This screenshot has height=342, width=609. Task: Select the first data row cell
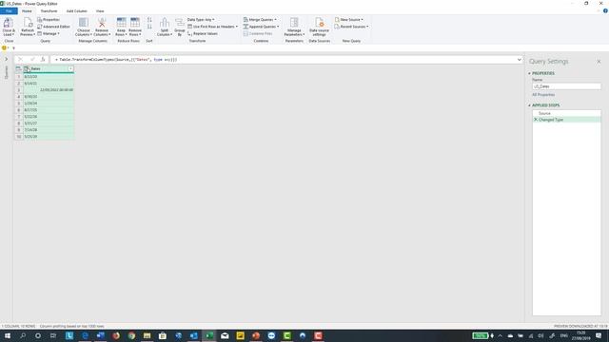[49, 76]
